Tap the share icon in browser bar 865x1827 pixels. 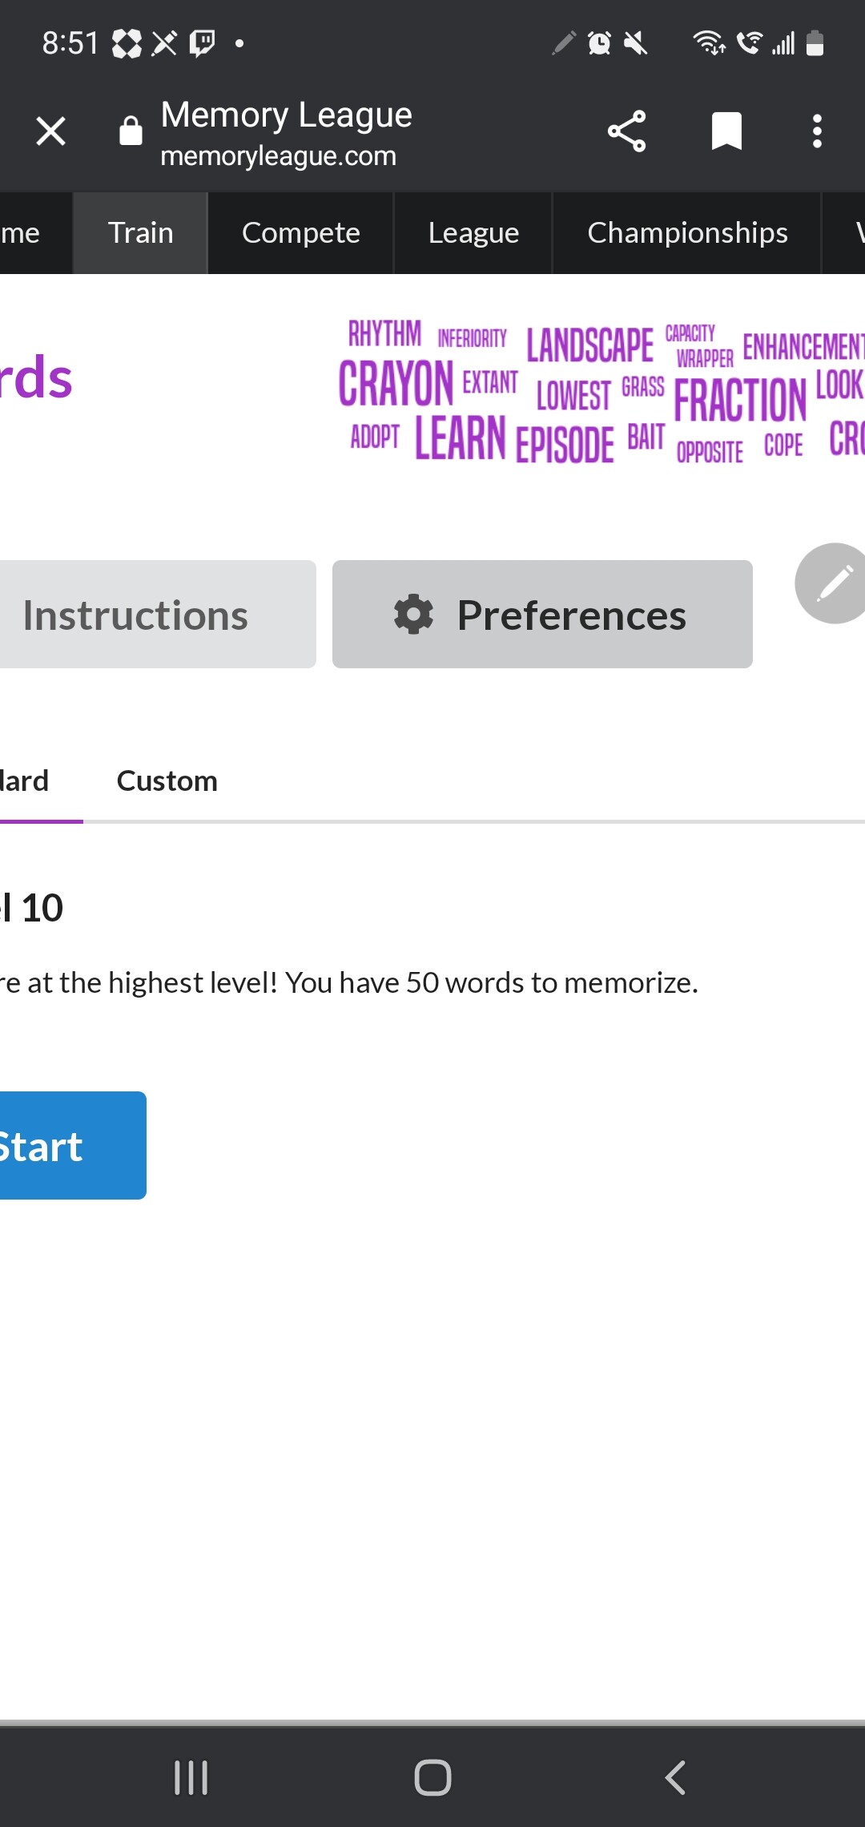[626, 131]
